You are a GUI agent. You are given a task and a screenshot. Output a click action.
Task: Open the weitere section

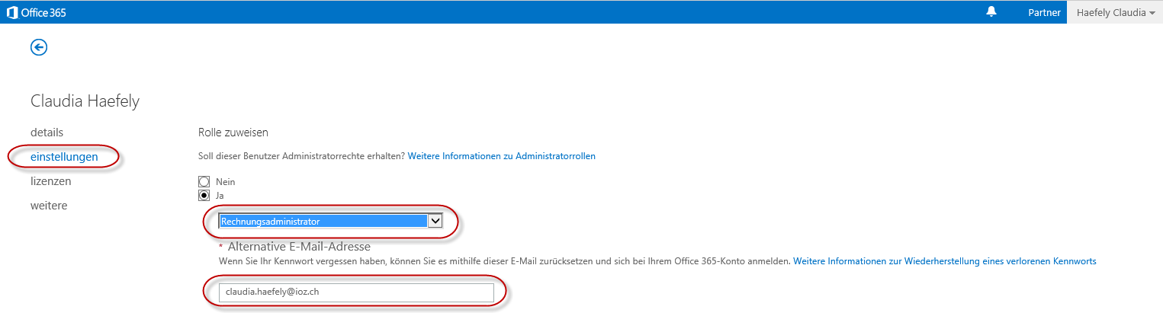point(49,206)
